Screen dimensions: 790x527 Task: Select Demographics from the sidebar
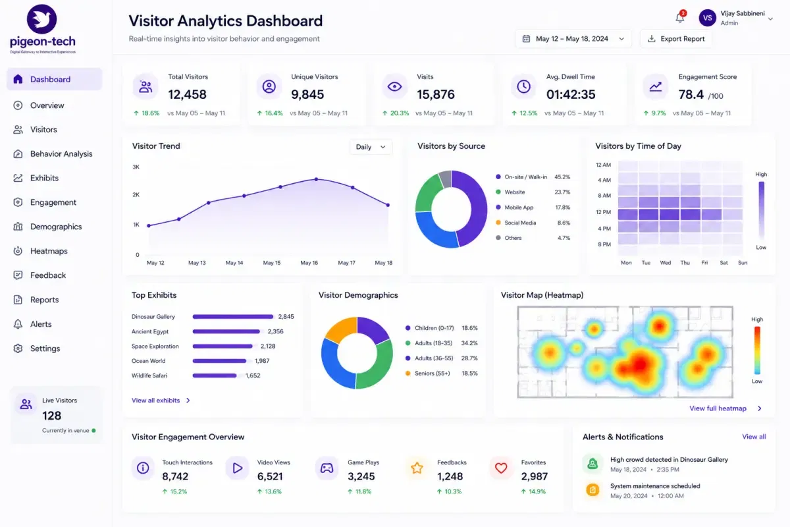[x=55, y=227]
